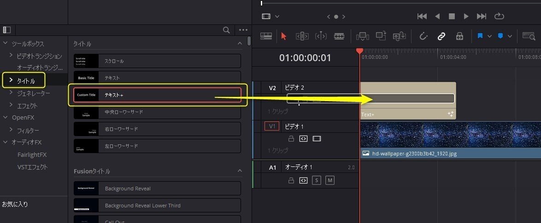
Task: Click the viewer filmstrip mode icon
Action: pyautogui.click(x=266, y=16)
